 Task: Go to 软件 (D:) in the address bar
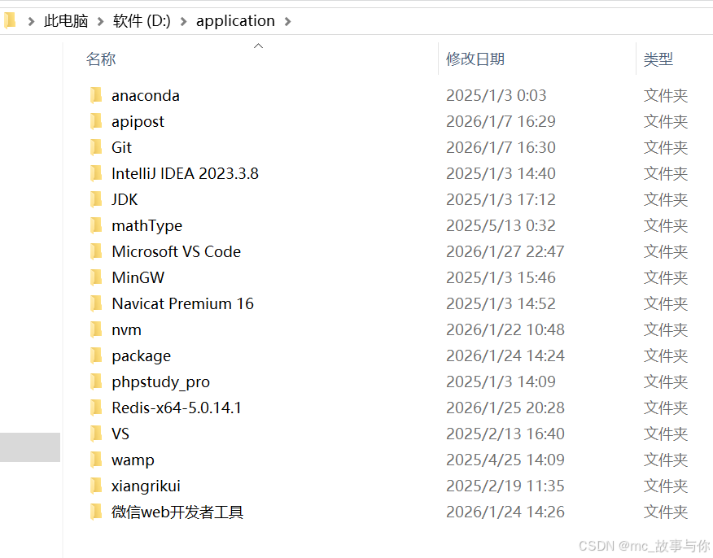142,21
